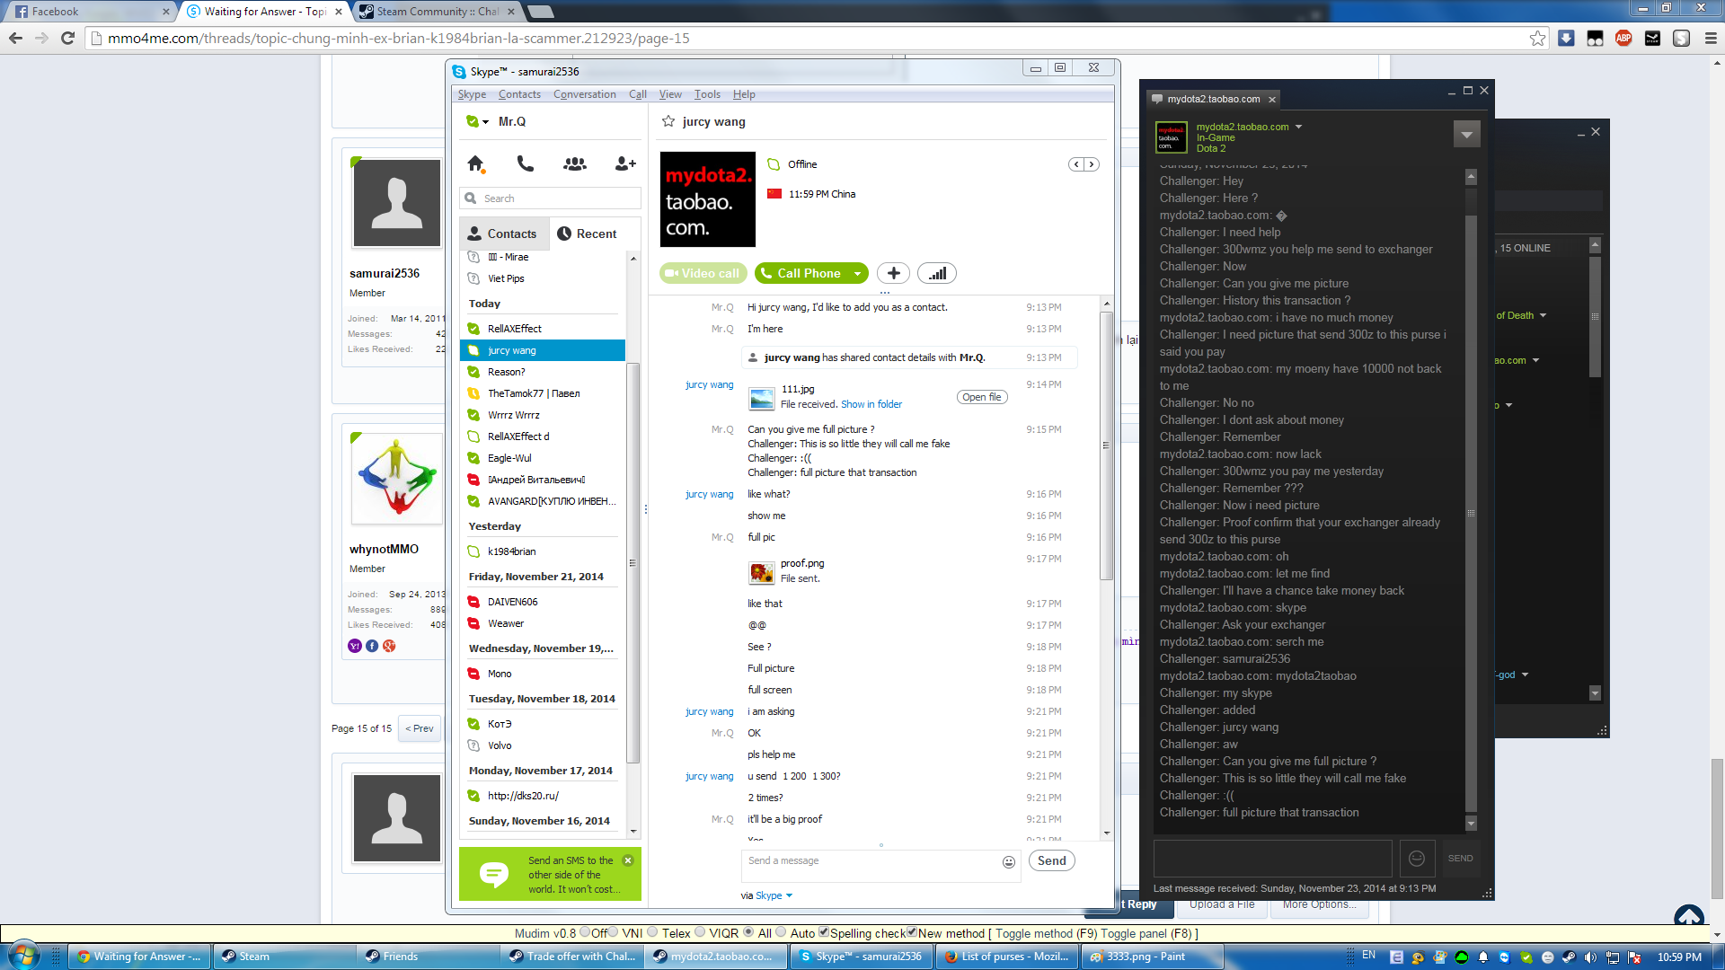
Task: Click the call quality signal bars button
Action: click(x=937, y=273)
